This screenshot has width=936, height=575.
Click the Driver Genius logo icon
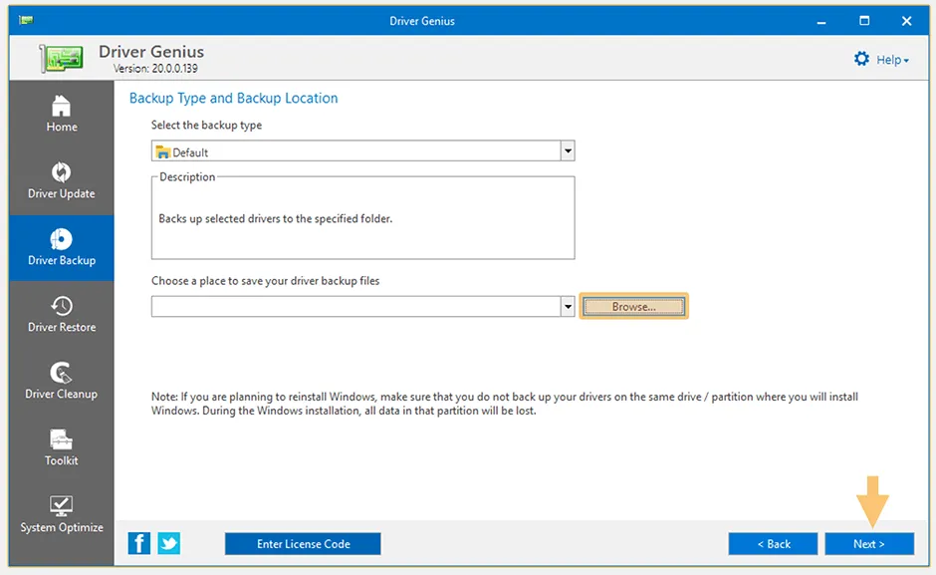61,59
